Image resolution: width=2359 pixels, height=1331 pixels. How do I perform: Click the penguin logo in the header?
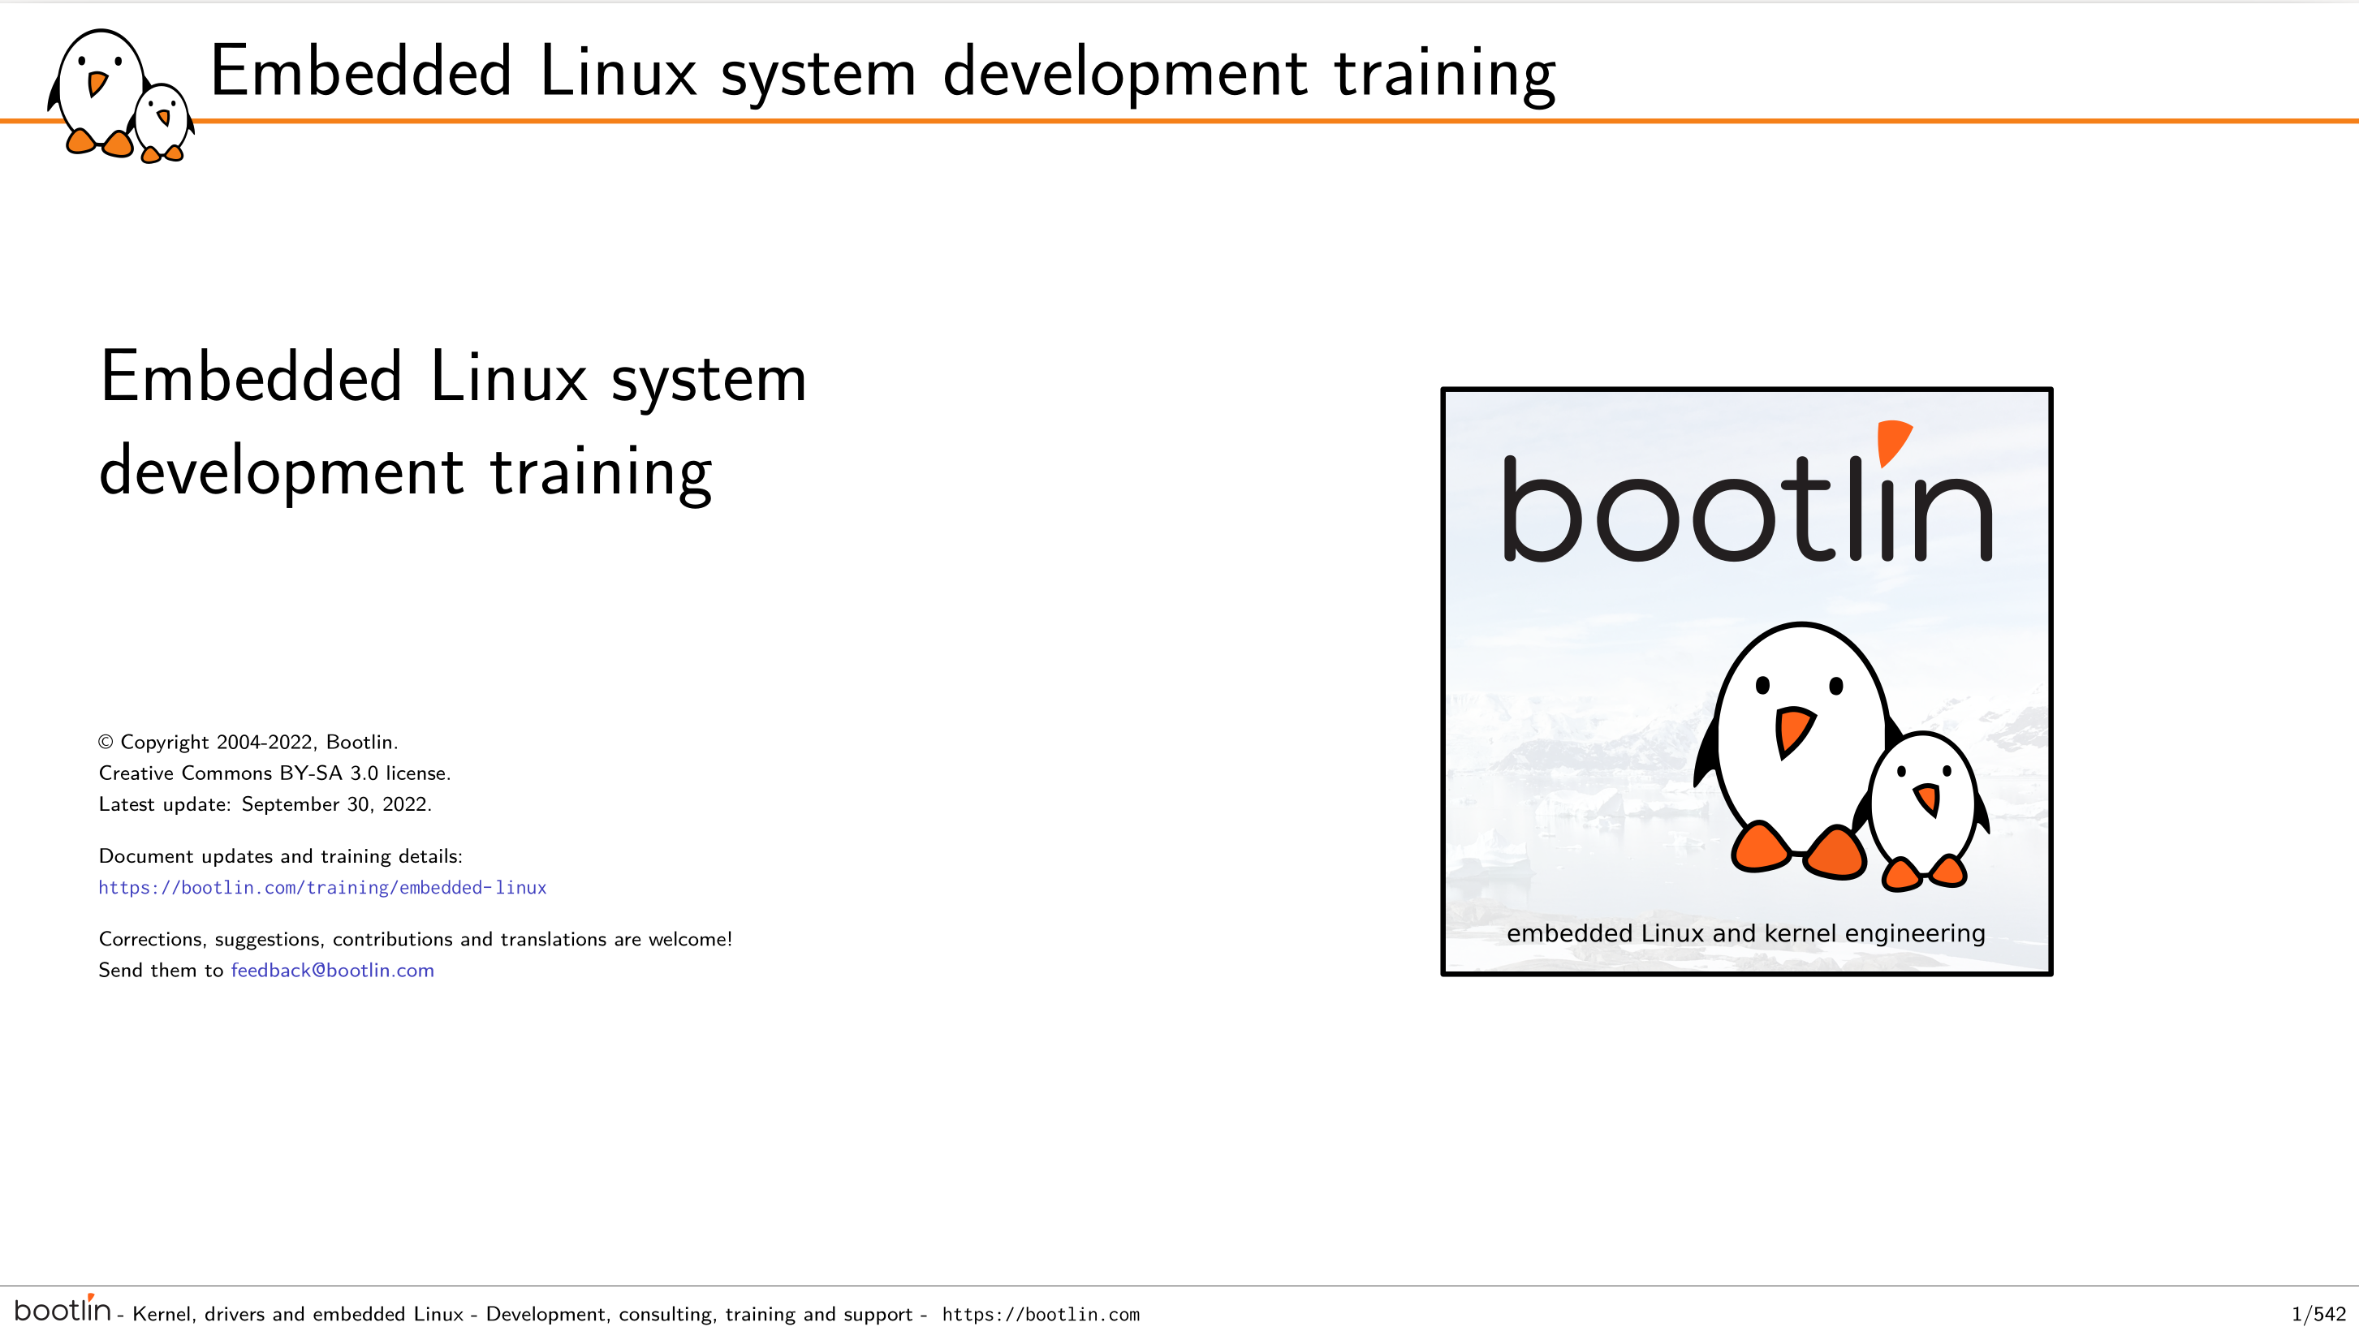[x=121, y=95]
